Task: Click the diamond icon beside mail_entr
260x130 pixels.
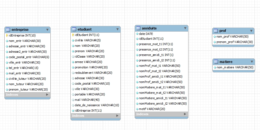Action: [x=7, y=73]
